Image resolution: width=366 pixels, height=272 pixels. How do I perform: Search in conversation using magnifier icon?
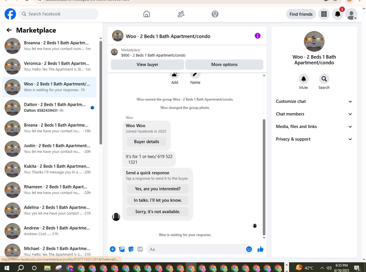point(324,79)
